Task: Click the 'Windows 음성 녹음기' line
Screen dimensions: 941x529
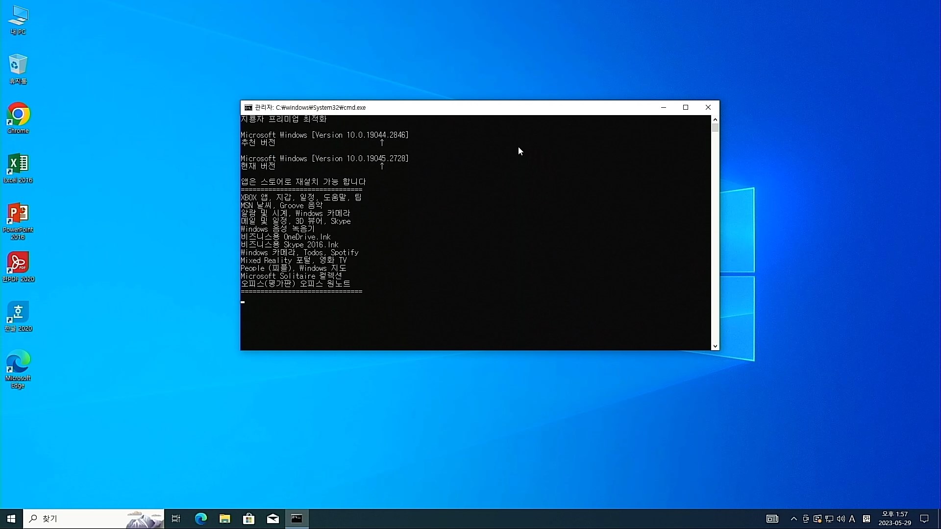Action: click(278, 229)
